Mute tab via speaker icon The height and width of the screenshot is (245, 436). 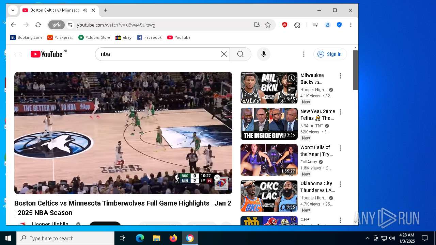point(85,10)
